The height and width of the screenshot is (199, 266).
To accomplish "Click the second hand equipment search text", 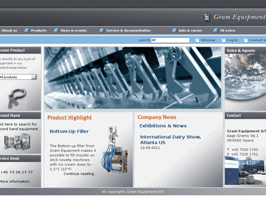I will [19, 126].
